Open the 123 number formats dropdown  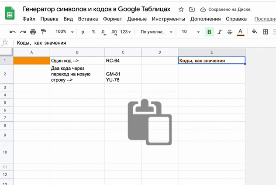click(125, 32)
